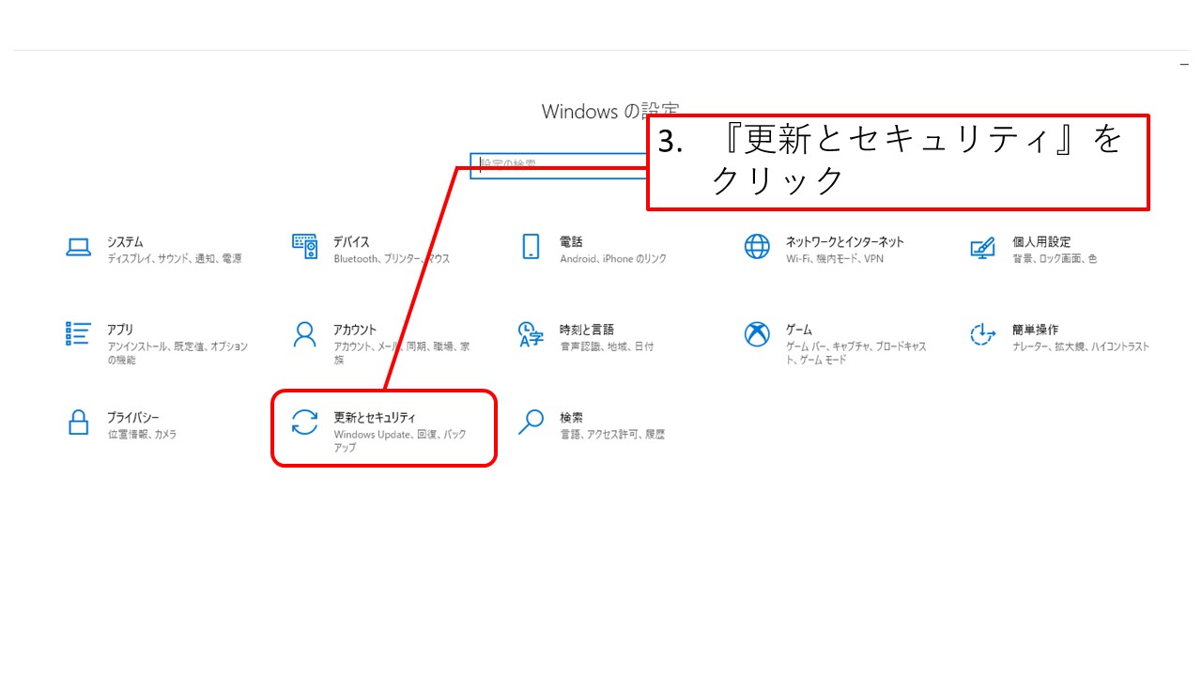Click the デバイス keyboard and speaker icon
This screenshot has width=1202, height=676.
304,247
